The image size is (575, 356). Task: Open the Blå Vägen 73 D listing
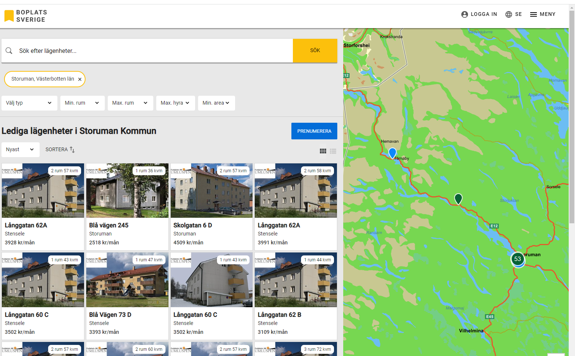(x=127, y=296)
